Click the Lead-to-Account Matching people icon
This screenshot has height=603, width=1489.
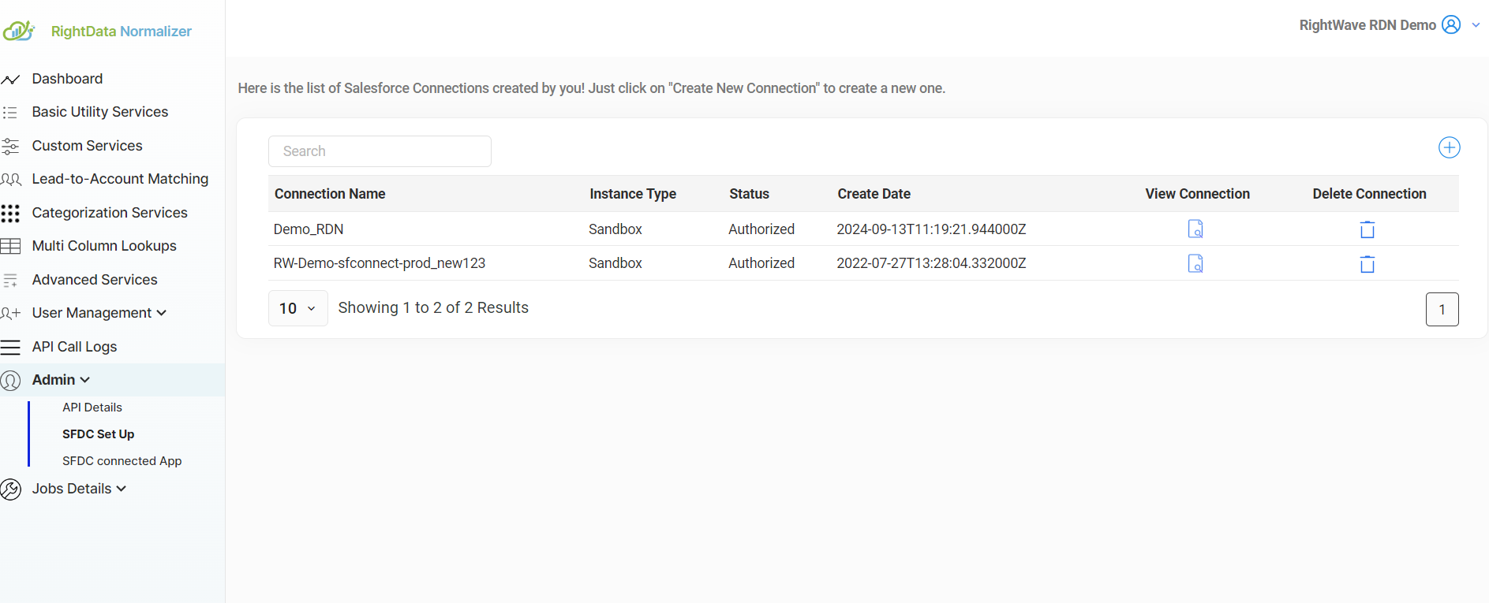click(x=11, y=180)
